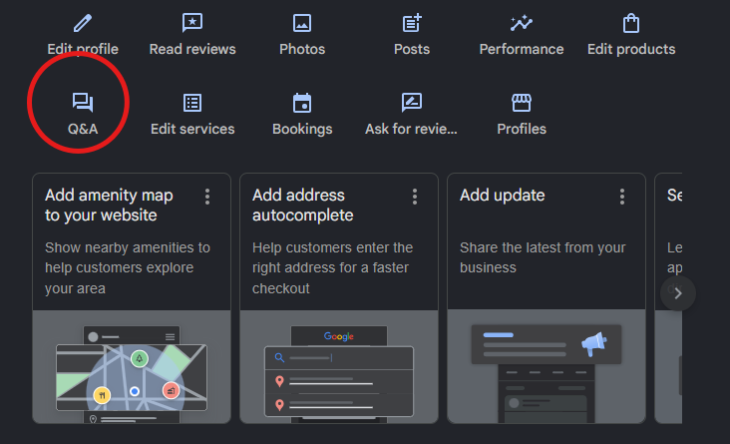
Task: Select 'Add address autocomplete' card title
Action: (x=302, y=205)
